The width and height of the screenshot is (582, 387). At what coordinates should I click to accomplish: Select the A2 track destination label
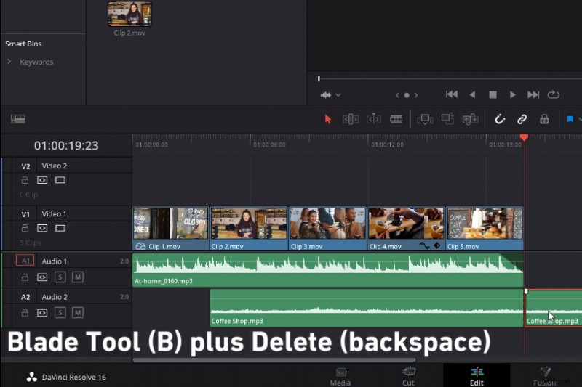coord(25,297)
